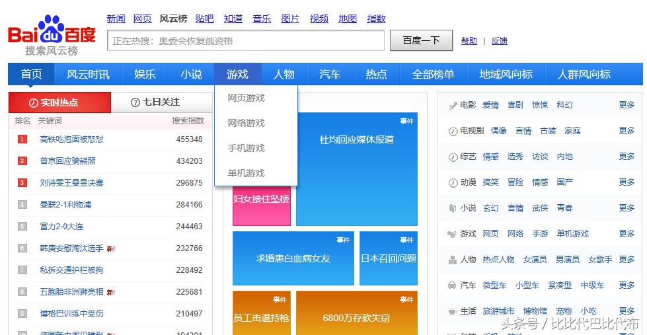The width and height of the screenshot is (647, 335).
Task: Open 首页 in the blue navigation bar
Action: (x=31, y=74)
